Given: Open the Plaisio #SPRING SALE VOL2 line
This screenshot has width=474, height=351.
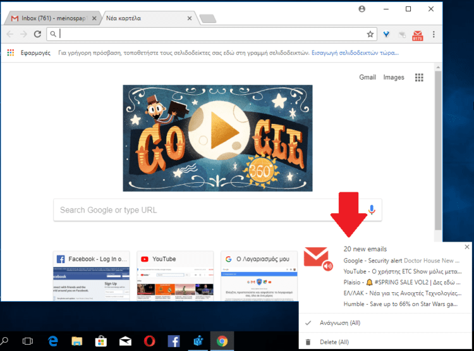Looking at the screenshot, I should tap(402, 282).
